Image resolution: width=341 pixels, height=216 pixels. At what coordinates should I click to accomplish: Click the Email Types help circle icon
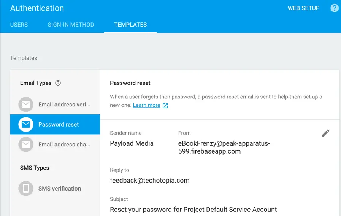pyautogui.click(x=58, y=83)
